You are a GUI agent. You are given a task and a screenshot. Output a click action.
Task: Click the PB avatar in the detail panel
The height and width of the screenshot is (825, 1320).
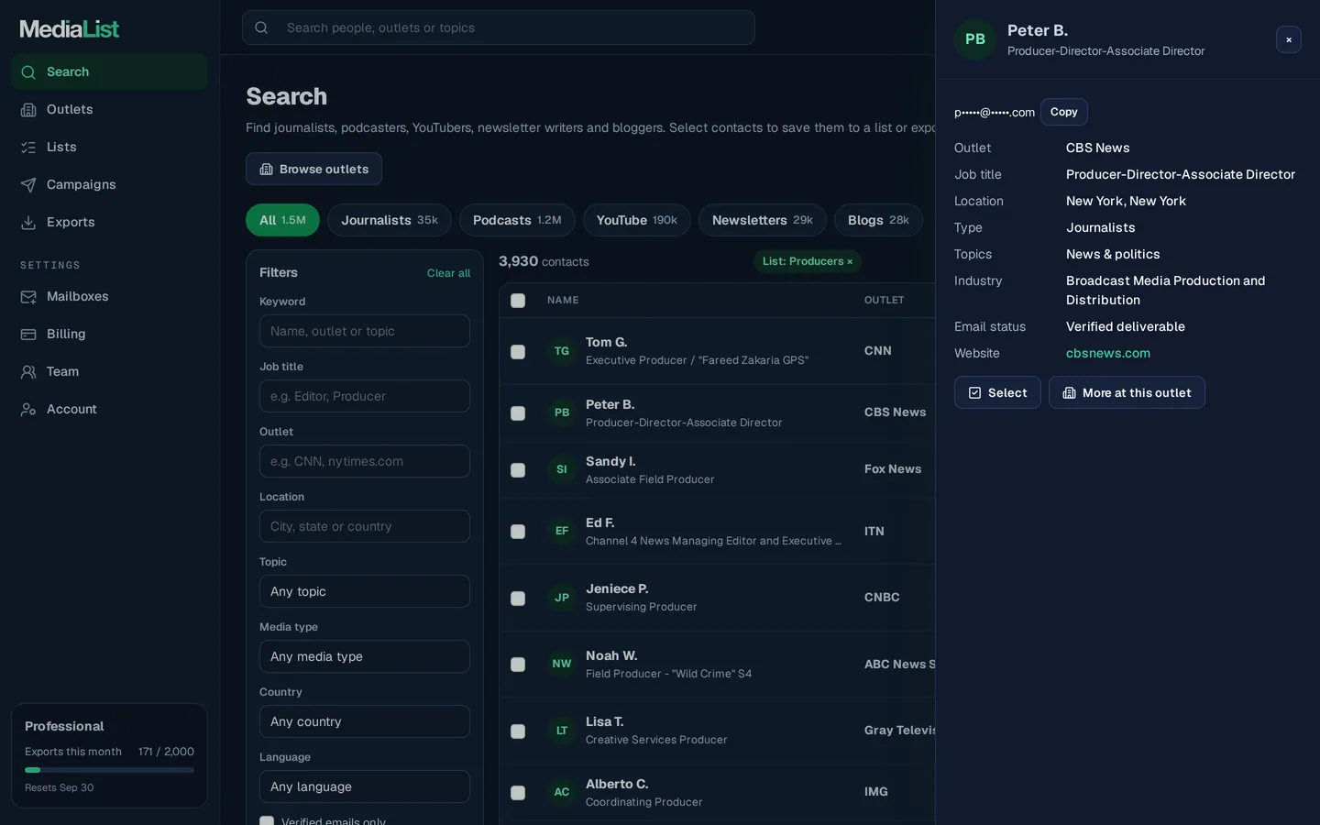coord(975,39)
